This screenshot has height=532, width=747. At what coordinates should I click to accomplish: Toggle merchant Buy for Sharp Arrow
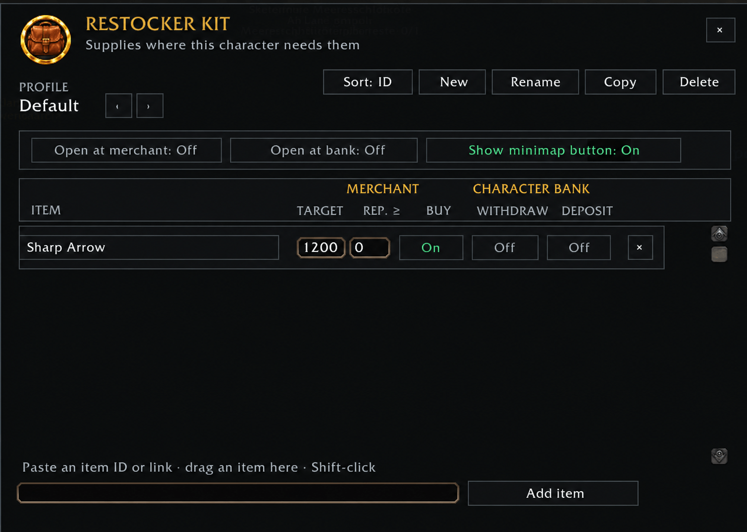431,247
